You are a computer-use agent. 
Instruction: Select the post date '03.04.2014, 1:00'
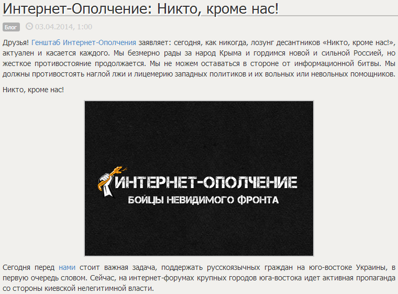[x=63, y=27]
